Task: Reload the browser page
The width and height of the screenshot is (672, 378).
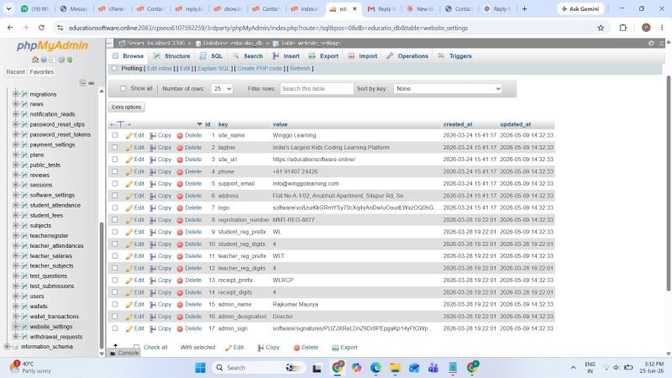Action: point(41,28)
